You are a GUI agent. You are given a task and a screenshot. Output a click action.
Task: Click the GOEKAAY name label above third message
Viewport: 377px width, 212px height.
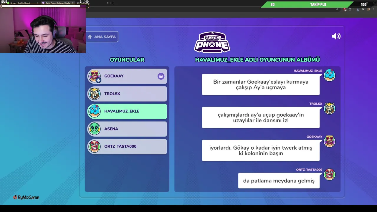(x=314, y=137)
